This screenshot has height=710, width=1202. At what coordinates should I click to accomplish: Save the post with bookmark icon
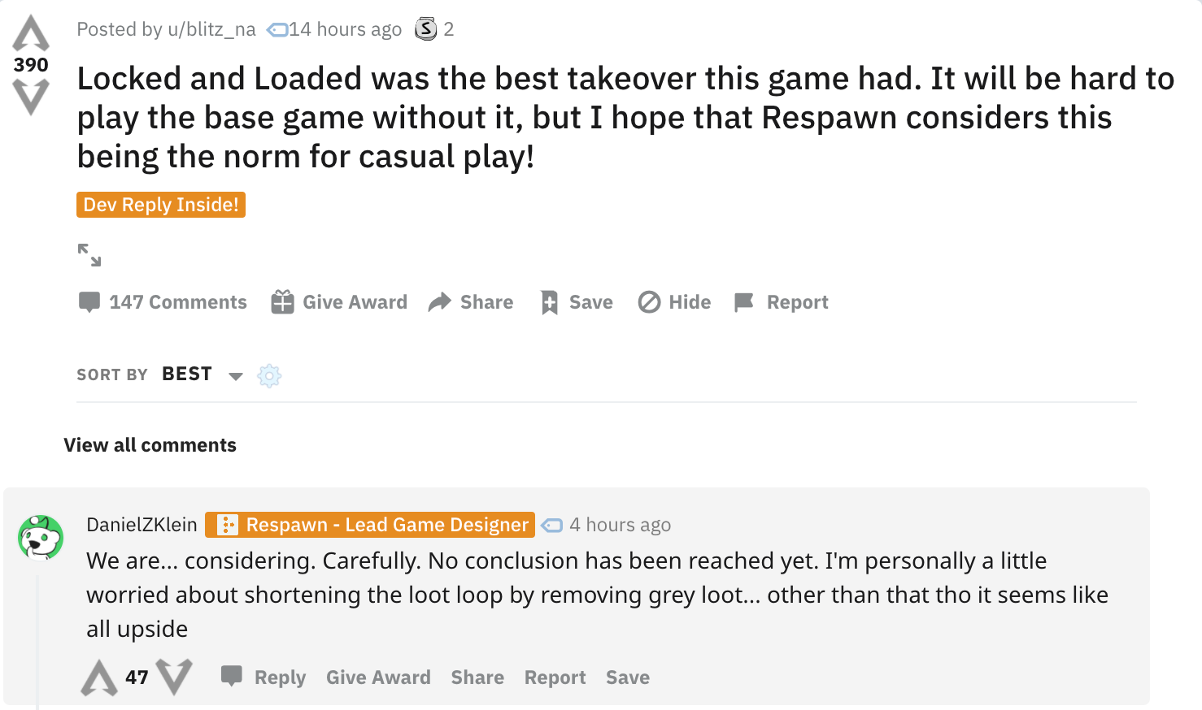click(x=577, y=302)
